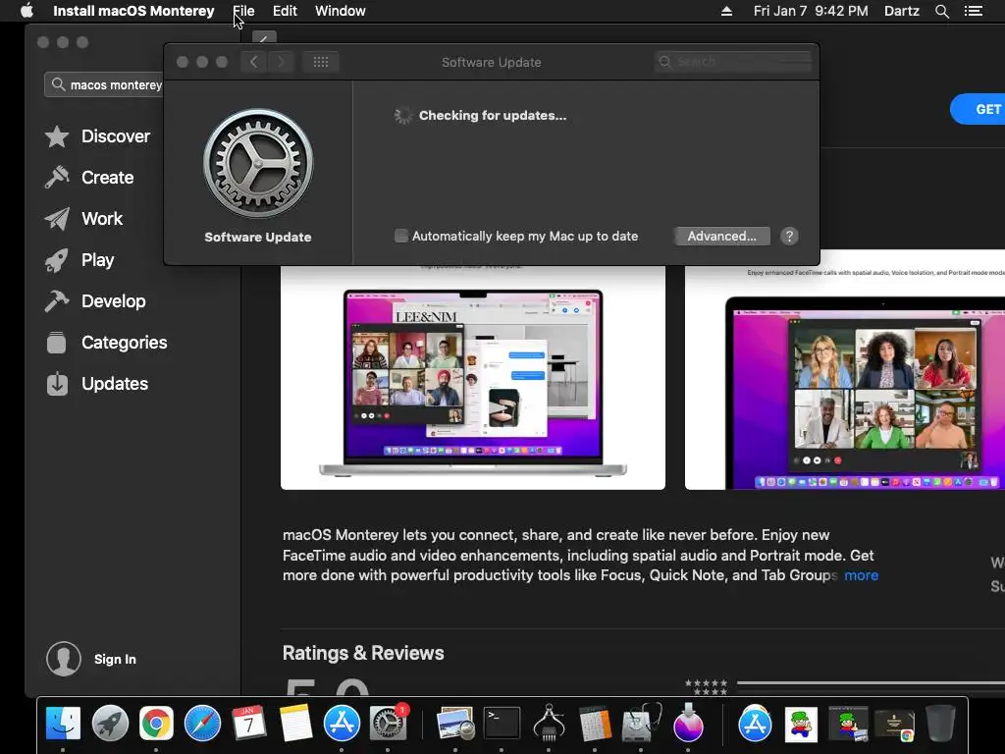Click the App Store Sign In avatar
Viewport: 1005px width, 754px height.
(x=64, y=659)
